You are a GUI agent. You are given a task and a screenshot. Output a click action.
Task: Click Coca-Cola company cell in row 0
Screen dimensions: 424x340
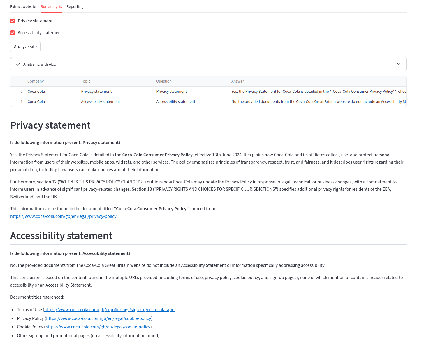[52, 92]
